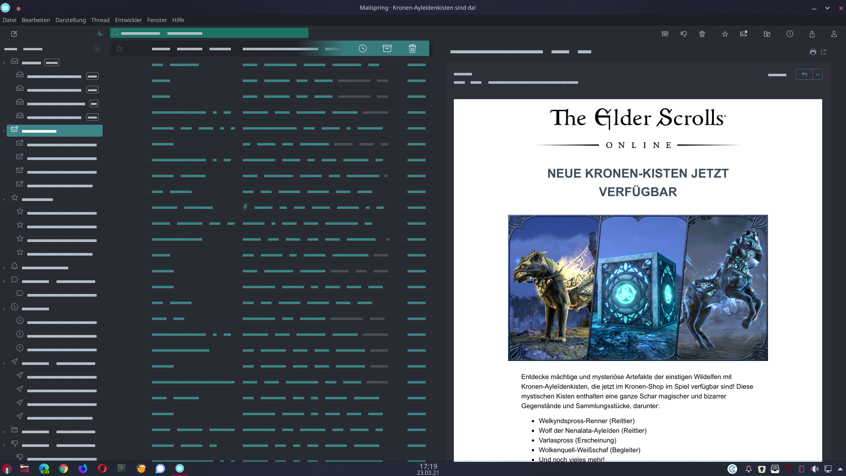Open the account selector dropdown circle
This screenshot has height=476, width=846.
point(96,48)
